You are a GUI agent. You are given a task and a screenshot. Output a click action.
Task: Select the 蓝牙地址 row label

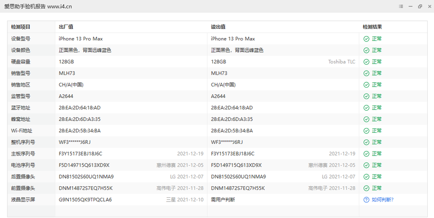(21, 108)
